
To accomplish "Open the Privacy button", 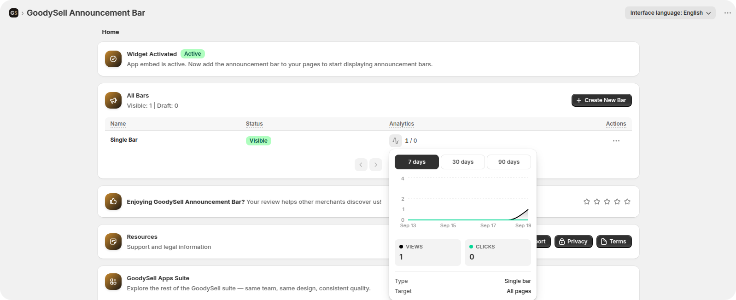I will (x=573, y=242).
